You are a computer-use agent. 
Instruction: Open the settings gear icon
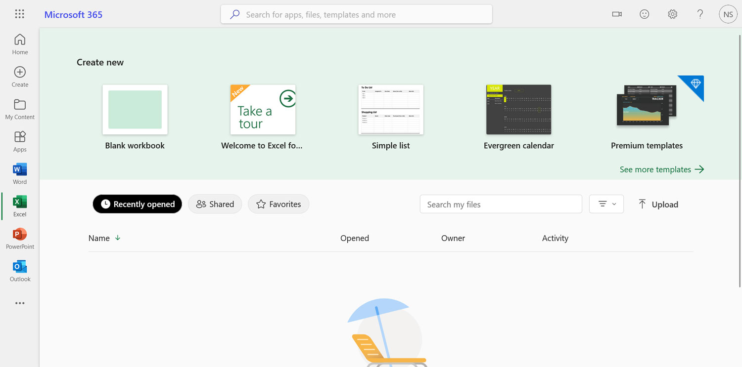[672, 14]
